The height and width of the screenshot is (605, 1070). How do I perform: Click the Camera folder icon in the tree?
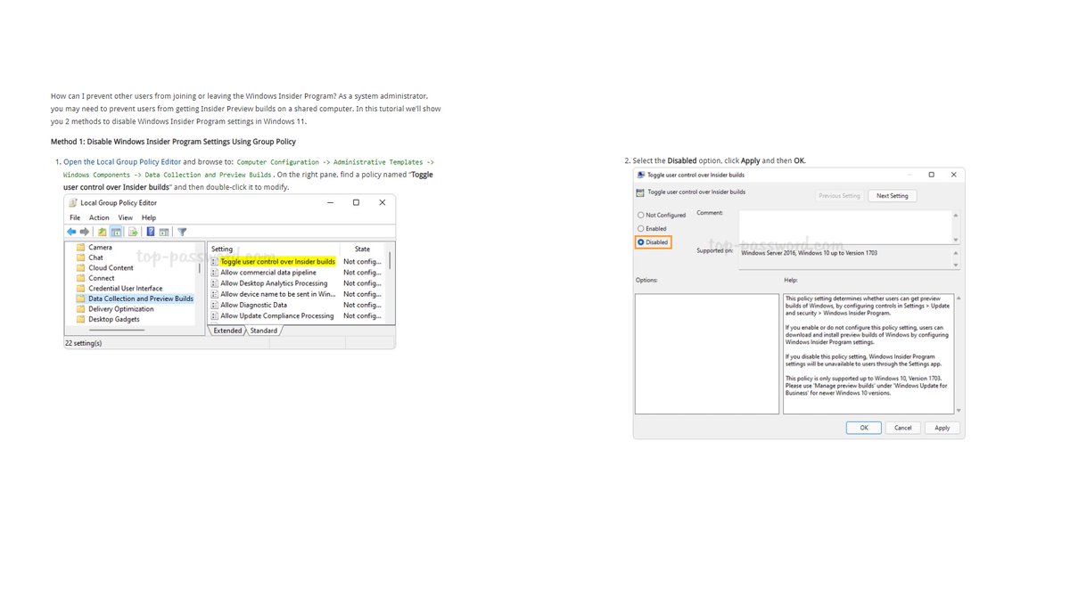[x=80, y=247]
